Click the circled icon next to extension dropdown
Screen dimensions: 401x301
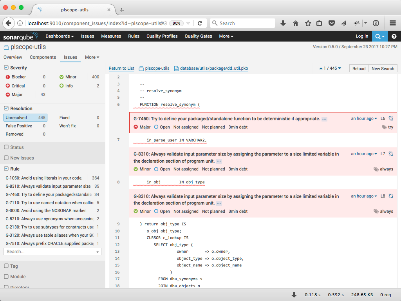coord(376,23)
